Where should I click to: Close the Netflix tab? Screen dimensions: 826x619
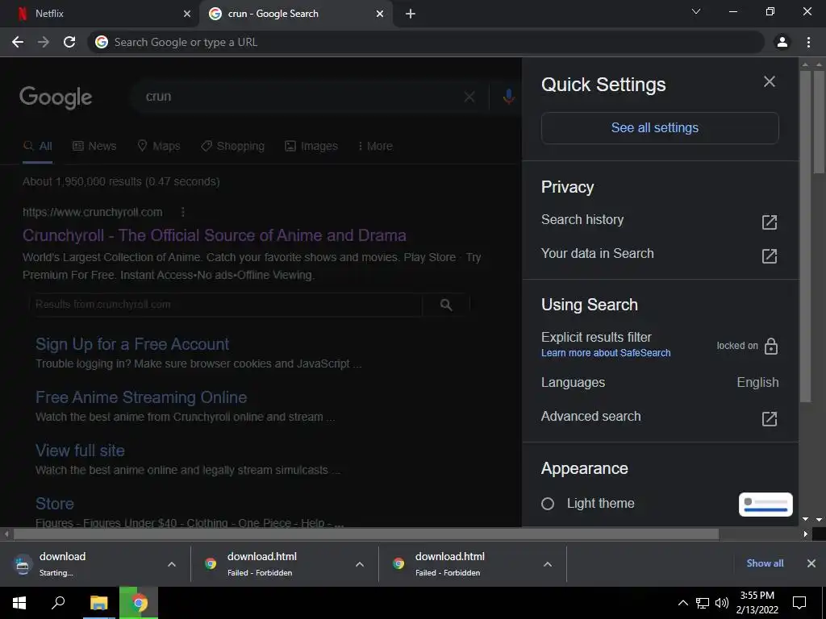coord(187,14)
